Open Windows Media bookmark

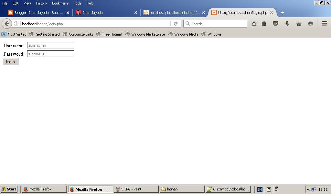(x=183, y=34)
